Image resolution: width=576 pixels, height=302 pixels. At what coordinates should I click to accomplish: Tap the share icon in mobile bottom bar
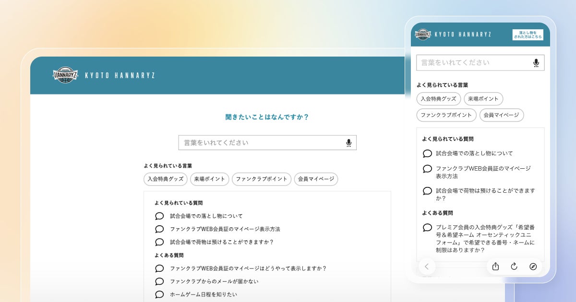point(496,267)
